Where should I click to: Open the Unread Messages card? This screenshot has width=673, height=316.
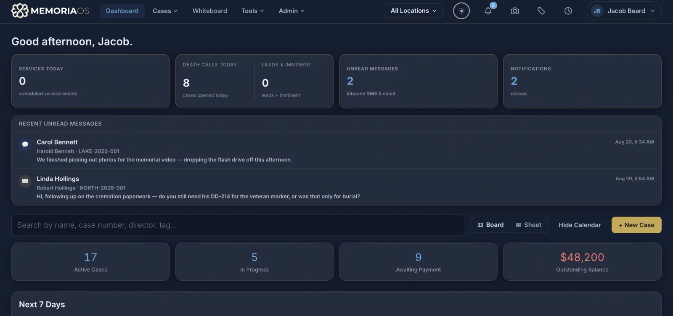pos(418,81)
